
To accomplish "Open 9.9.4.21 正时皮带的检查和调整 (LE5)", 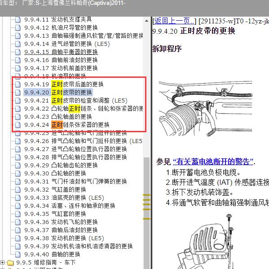I will [x=76, y=100].
